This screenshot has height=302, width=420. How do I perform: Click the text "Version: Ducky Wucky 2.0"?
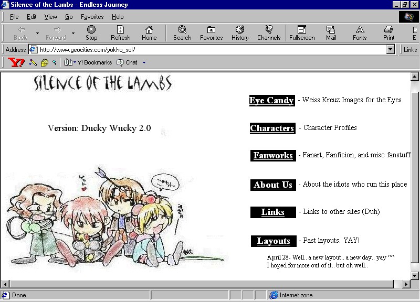[x=99, y=128]
